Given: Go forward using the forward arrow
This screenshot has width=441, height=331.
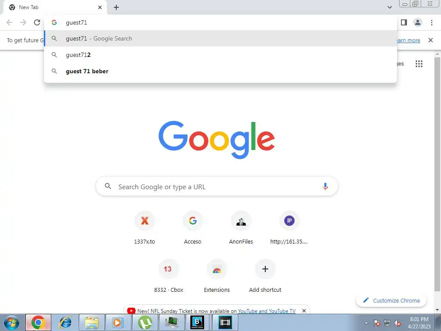Looking at the screenshot, I should [x=23, y=22].
